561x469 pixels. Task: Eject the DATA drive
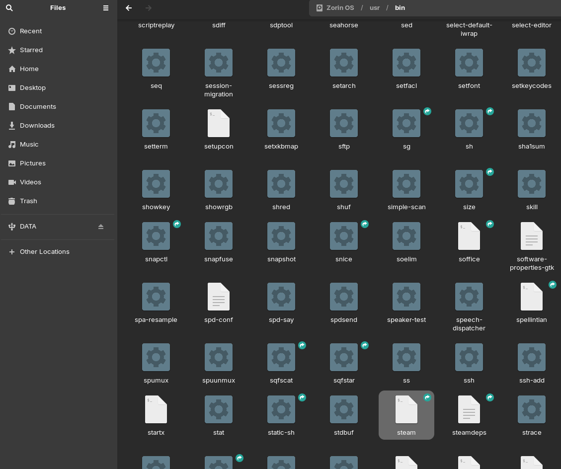tap(101, 227)
